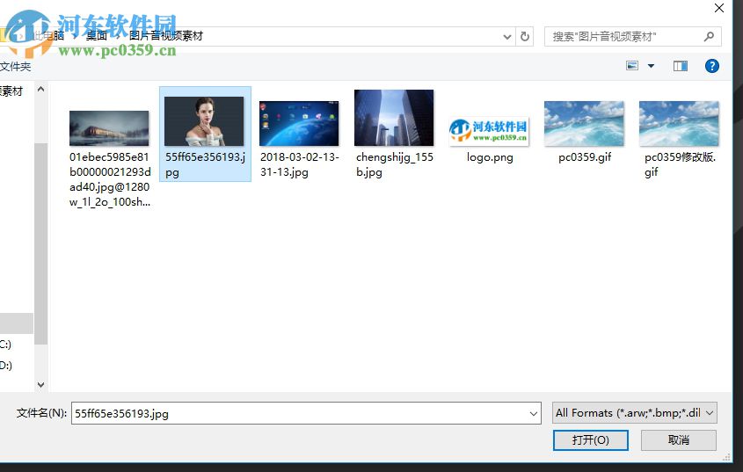This screenshot has width=743, height=472.
Task: Select the 55ff65e356193.jpg portrait thumbnail
Action: [x=204, y=121]
